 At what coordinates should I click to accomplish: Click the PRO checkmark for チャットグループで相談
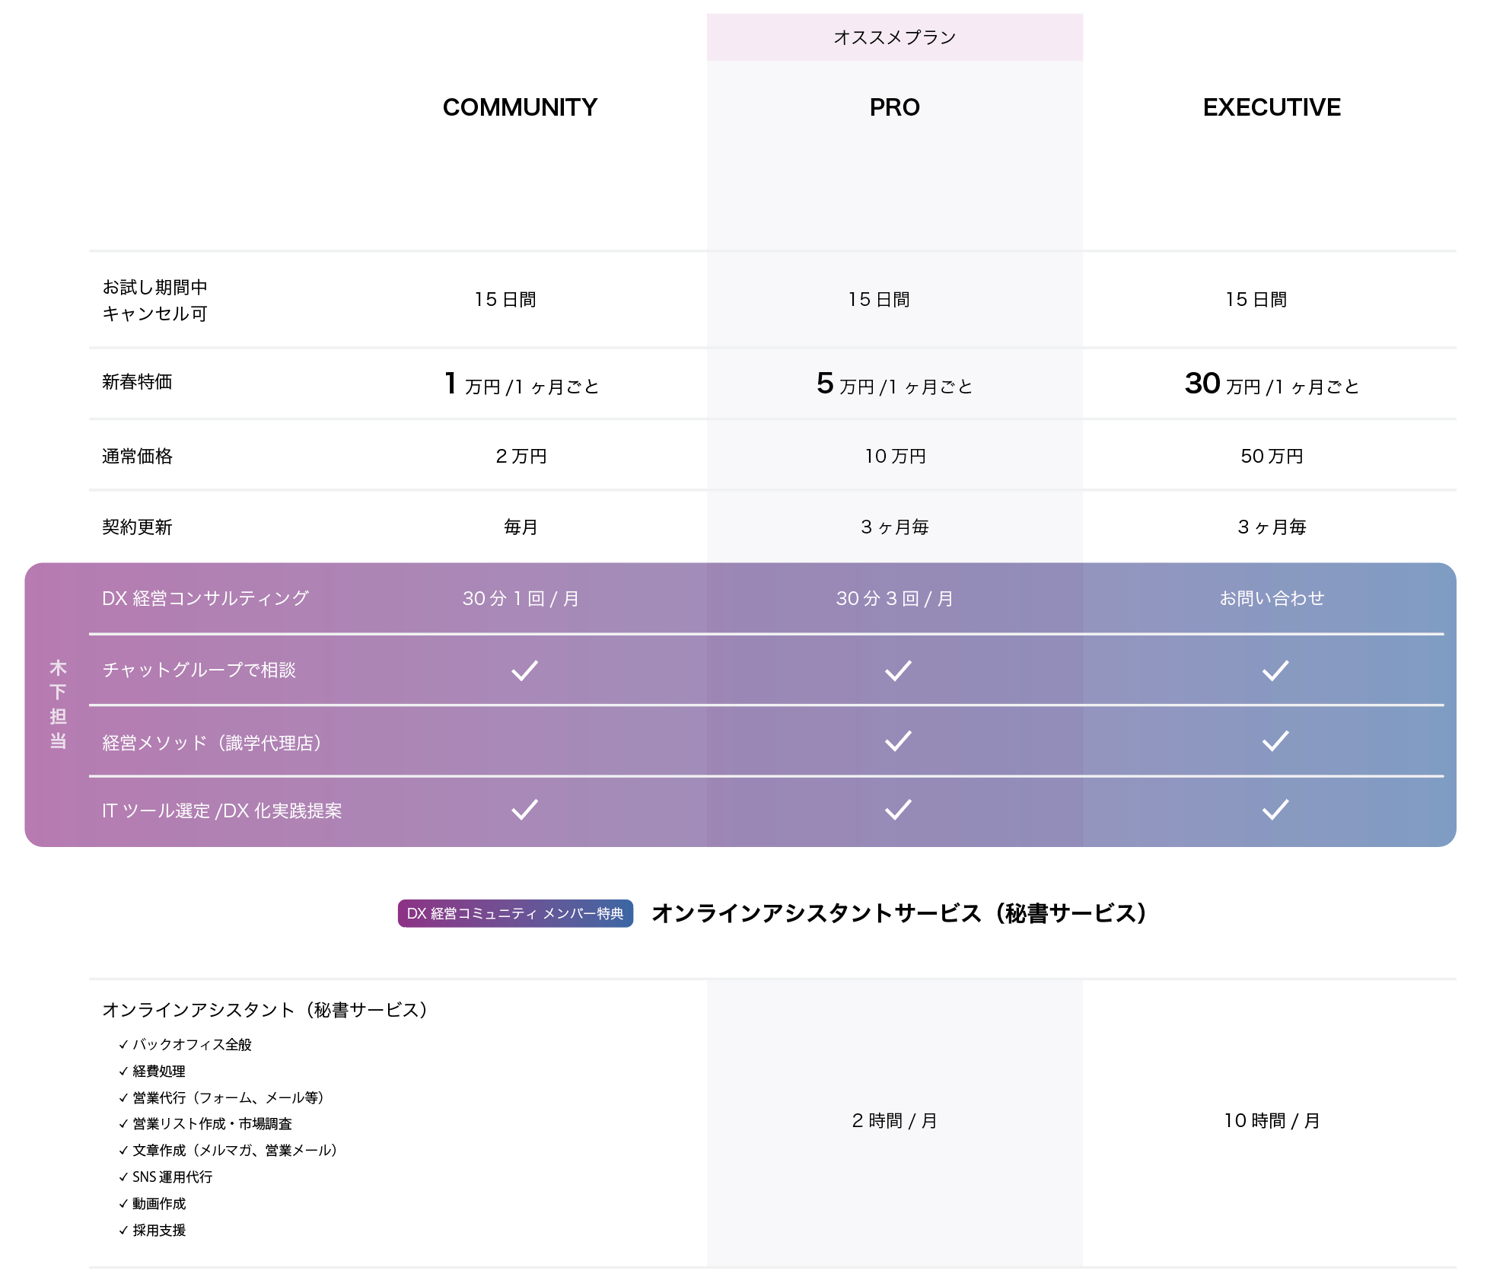tap(898, 670)
